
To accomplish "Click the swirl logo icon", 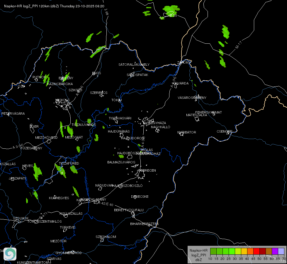I will click(x=10, y=254).
